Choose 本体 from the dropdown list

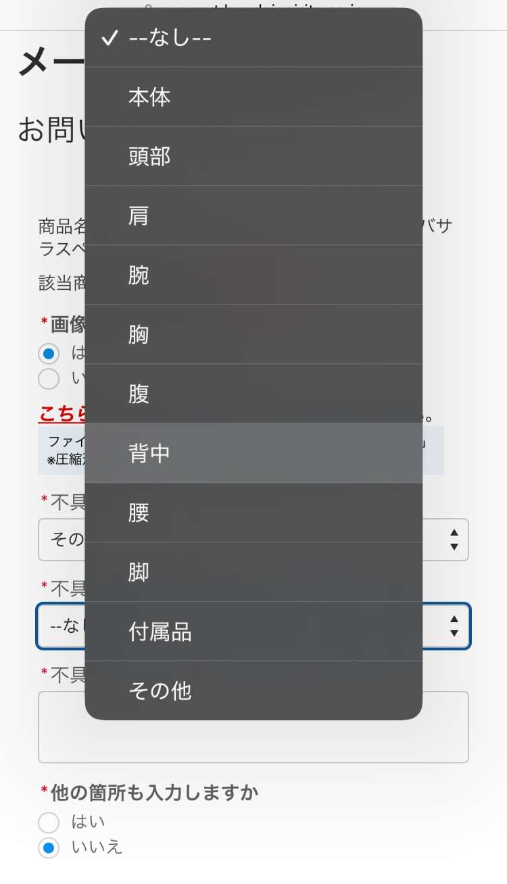[x=254, y=97]
